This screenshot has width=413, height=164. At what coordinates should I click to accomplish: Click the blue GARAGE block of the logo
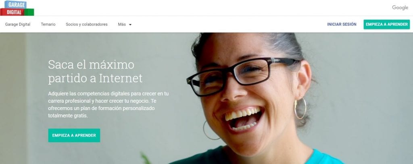[16, 4]
